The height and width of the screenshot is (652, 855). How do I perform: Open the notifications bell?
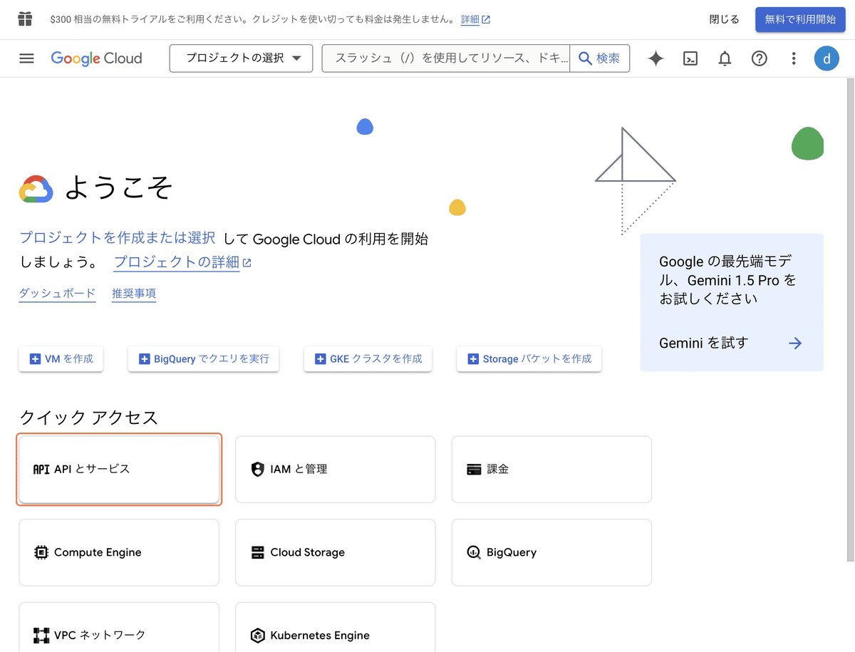725,59
